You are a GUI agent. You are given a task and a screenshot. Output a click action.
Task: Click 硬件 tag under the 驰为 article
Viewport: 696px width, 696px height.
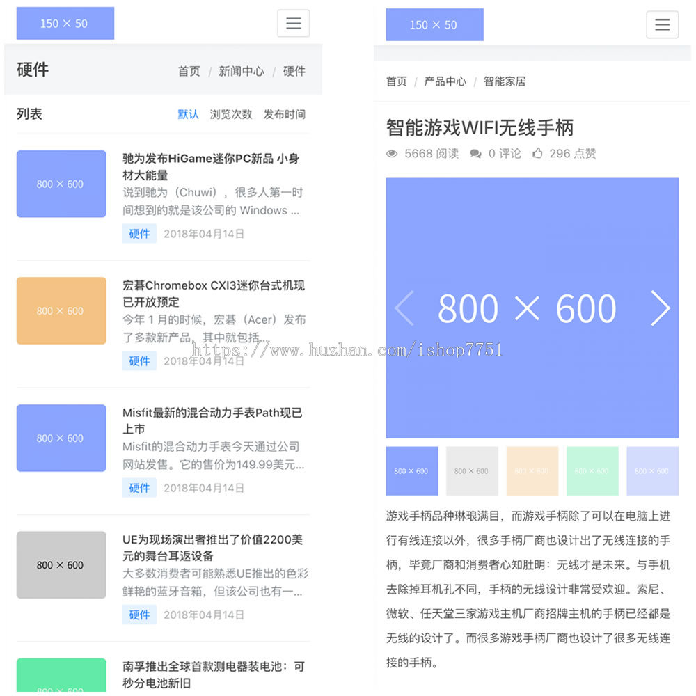pos(139,233)
